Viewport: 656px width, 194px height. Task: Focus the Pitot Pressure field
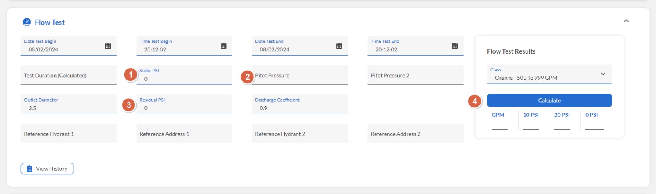[x=300, y=75]
